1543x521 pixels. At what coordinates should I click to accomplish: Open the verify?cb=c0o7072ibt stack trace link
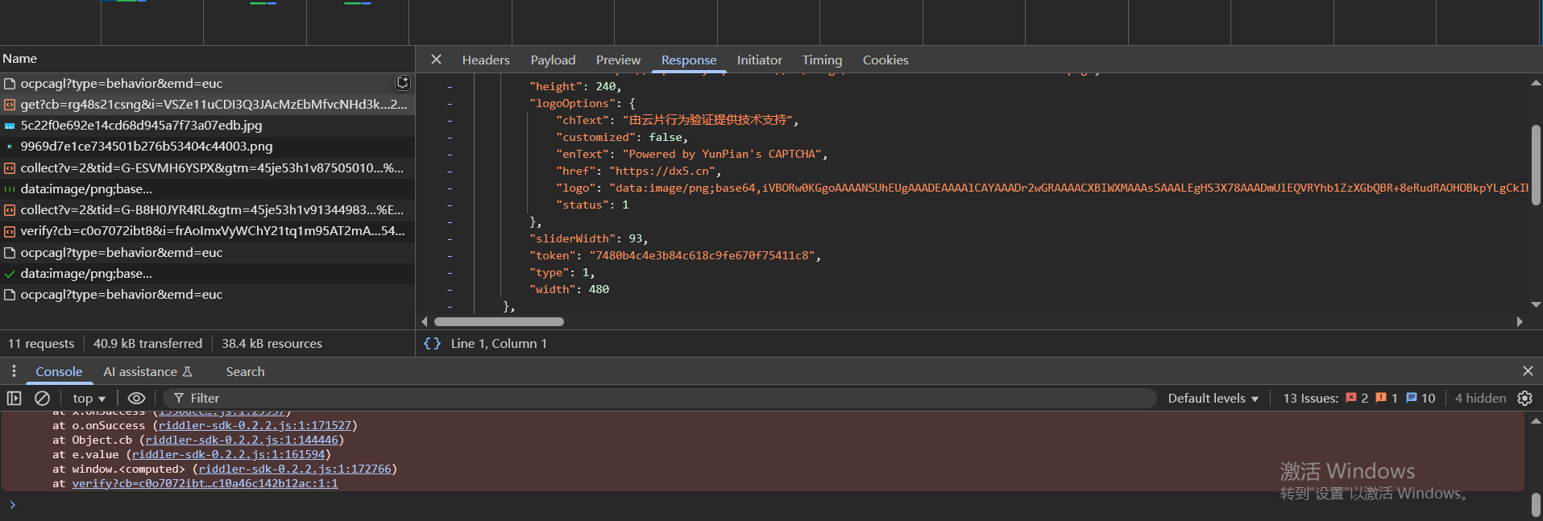pos(205,484)
